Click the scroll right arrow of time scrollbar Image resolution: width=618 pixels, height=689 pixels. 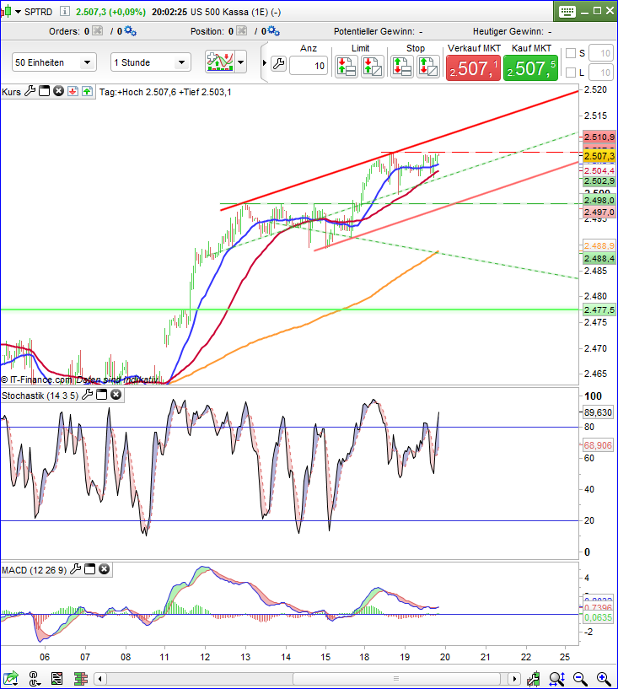[x=514, y=679]
